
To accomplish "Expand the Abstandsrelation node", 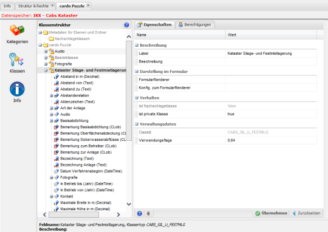I will pyautogui.click(x=51, y=95).
